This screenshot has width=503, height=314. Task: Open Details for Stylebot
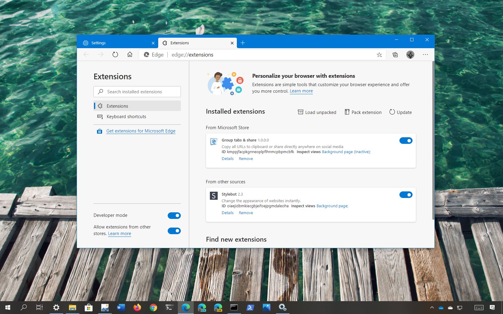point(228,213)
